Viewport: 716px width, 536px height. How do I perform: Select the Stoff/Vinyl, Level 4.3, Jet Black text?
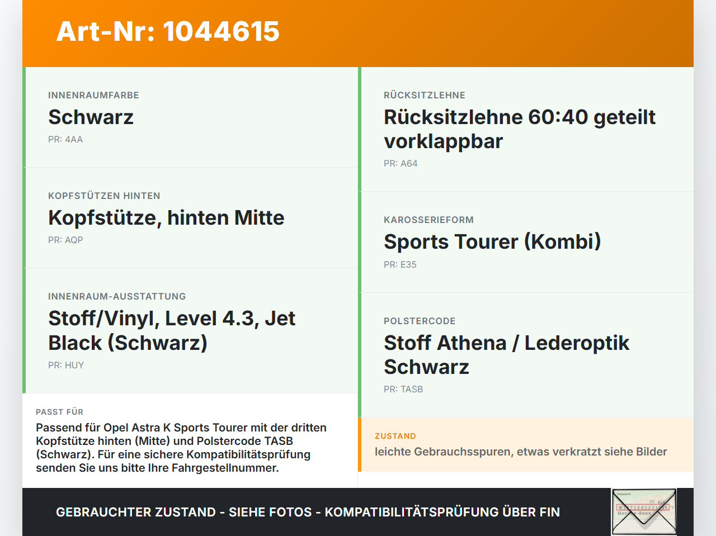(172, 330)
